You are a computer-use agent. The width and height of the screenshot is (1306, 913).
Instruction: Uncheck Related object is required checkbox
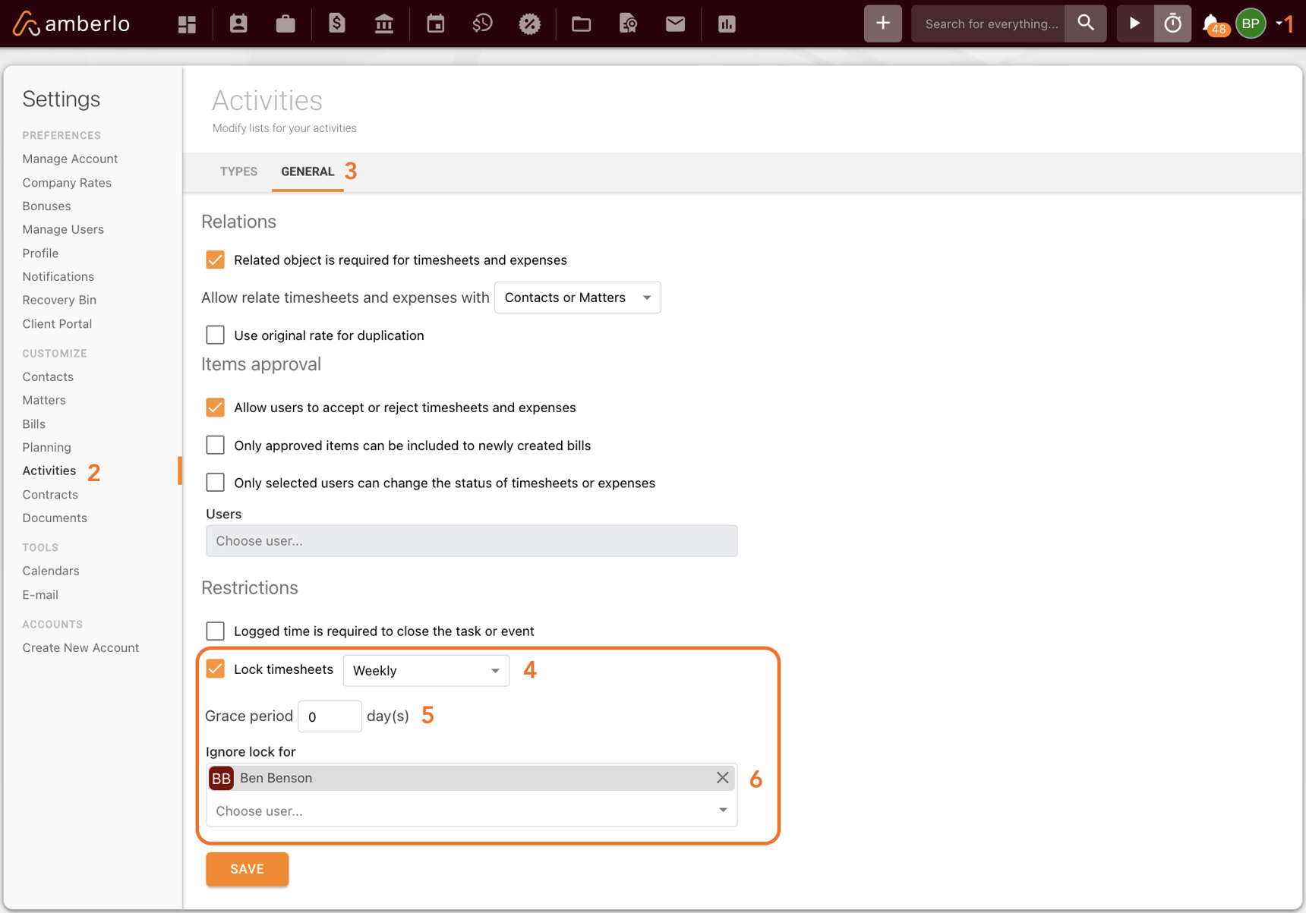(216, 260)
